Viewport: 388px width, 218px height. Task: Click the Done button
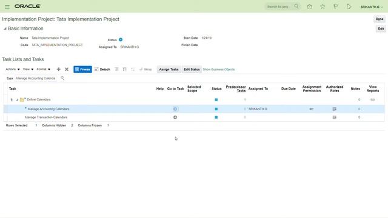pos(380,19)
